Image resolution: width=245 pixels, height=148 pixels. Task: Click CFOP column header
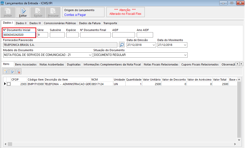point(19,80)
